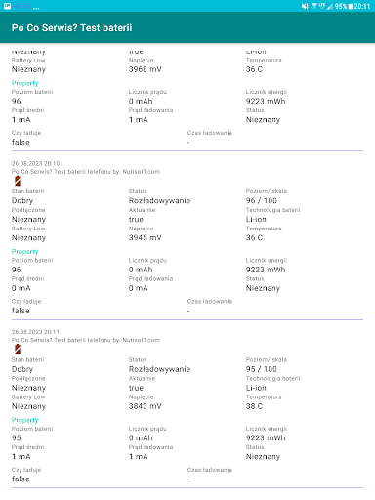Image resolution: width=375 pixels, height=500 pixels.
Task: Tap the 3945 mV voltage value
Action: 146,238
